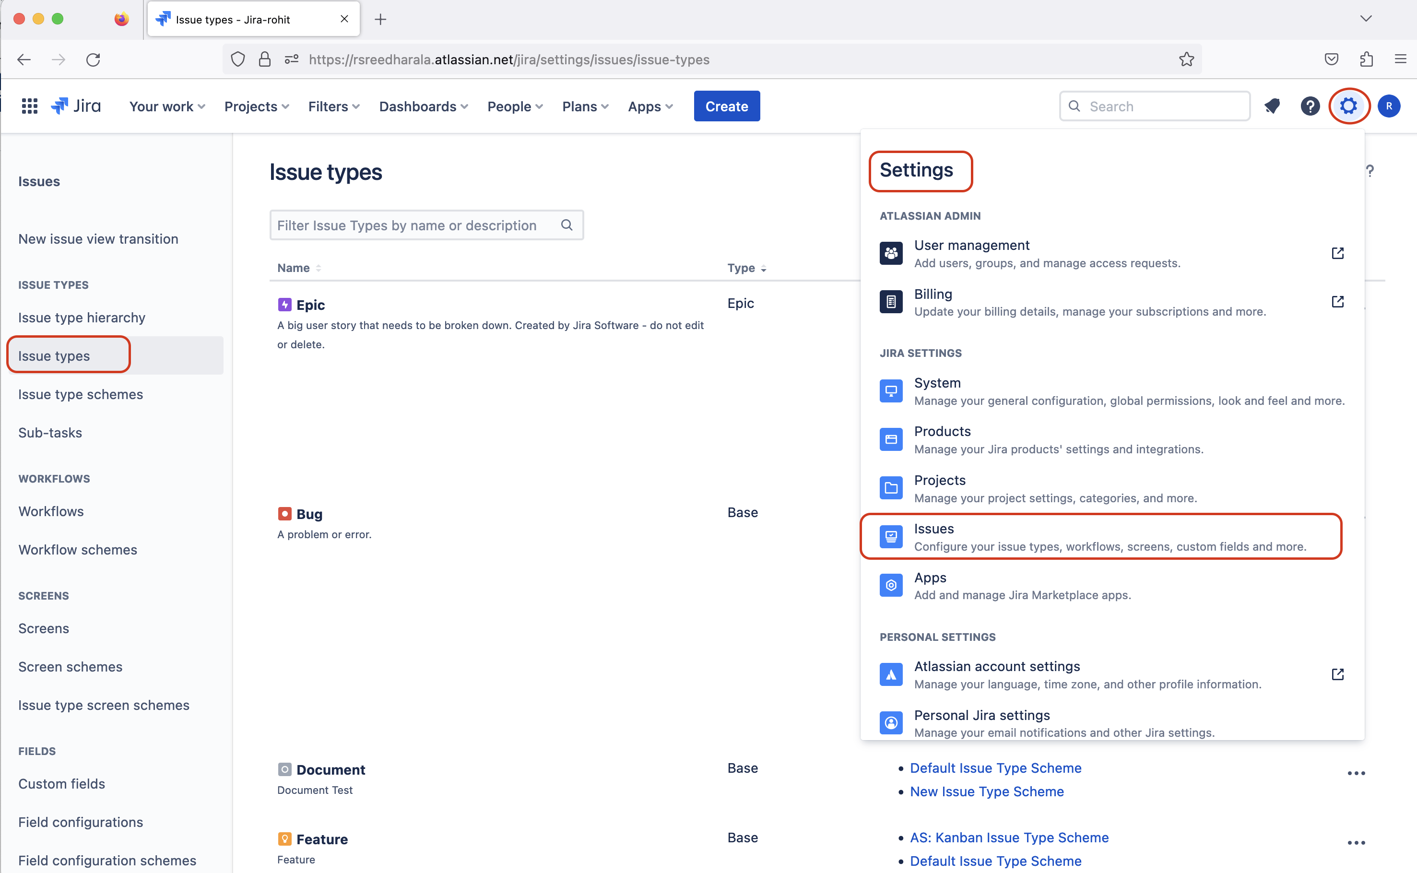
Task: Click the Apps settings icon
Action: 889,585
